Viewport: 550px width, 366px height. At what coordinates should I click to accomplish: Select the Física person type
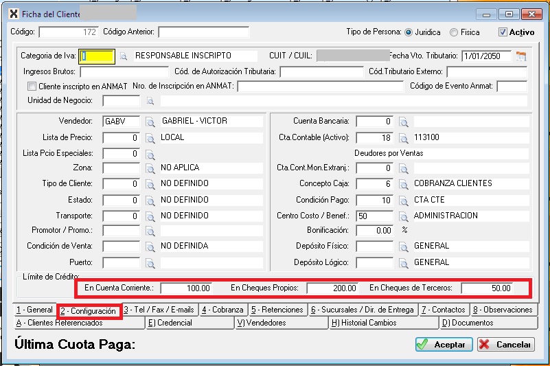point(454,32)
